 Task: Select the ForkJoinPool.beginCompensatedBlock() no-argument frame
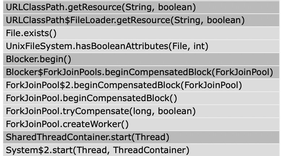[x=141, y=98]
